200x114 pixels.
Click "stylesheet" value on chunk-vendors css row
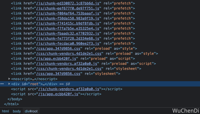126,69
